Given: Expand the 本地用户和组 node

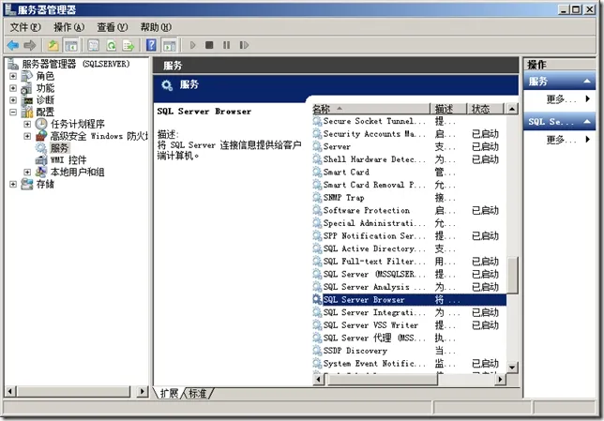Looking at the screenshot, I should coord(27,172).
